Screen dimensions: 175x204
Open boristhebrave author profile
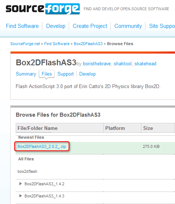pyautogui.click(x=97, y=64)
